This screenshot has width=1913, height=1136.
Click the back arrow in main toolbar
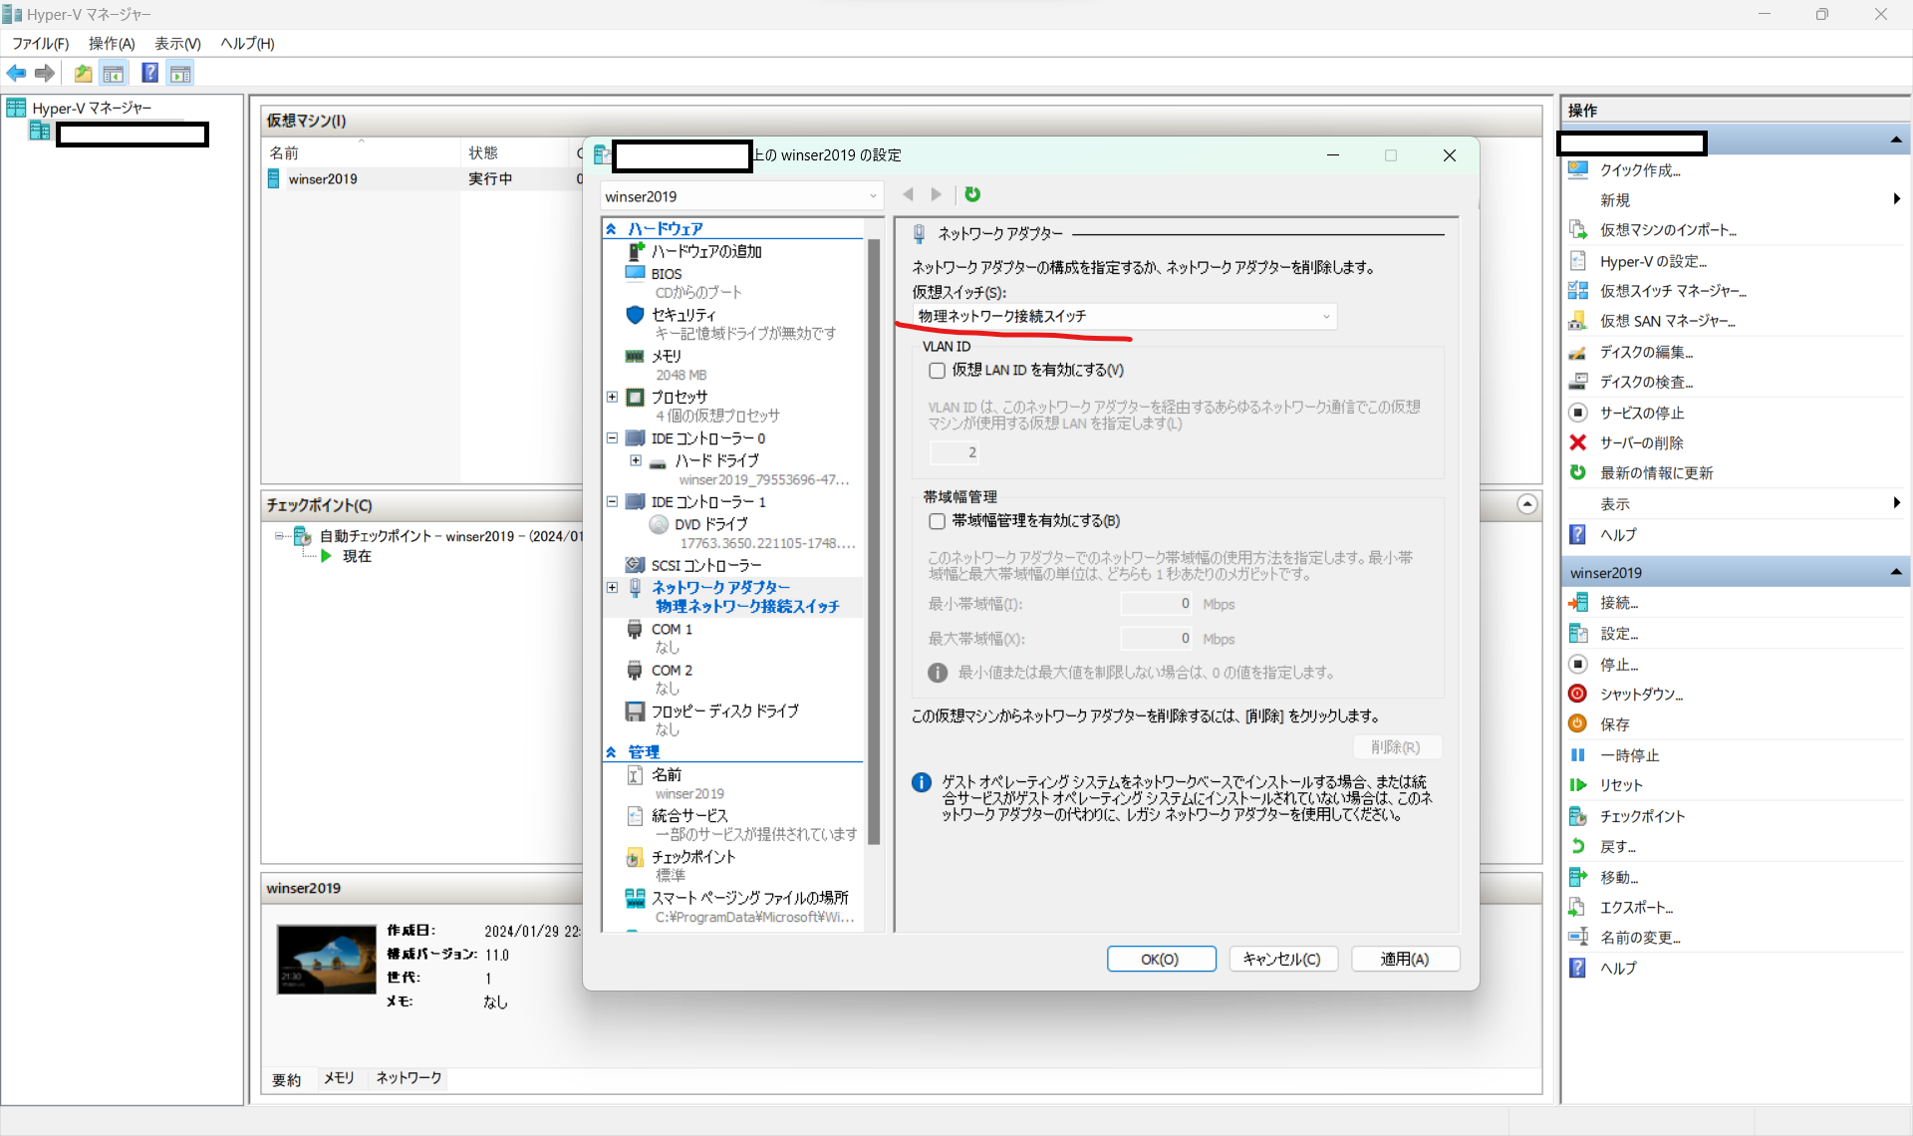tap(17, 73)
